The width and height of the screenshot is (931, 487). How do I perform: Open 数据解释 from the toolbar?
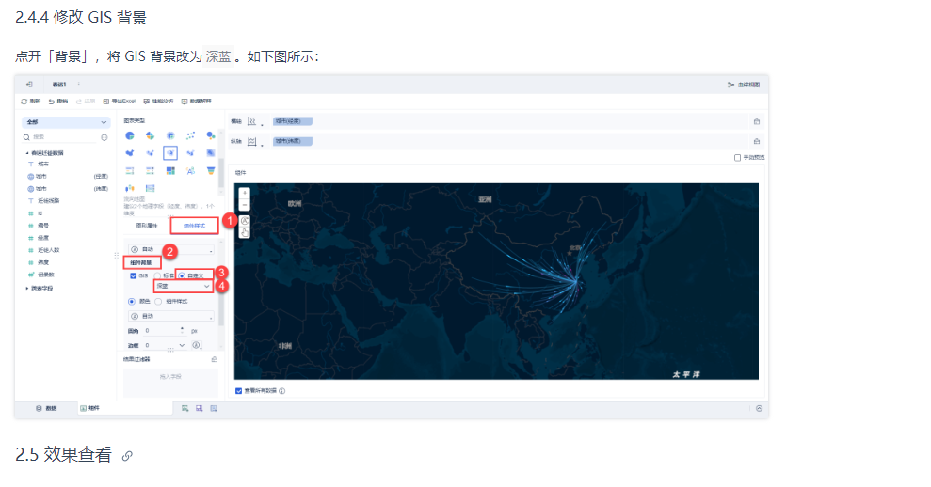click(197, 102)
